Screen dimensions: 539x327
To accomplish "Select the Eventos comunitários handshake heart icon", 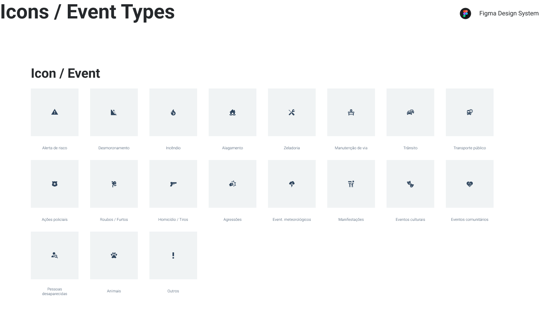I will point(470,184).
